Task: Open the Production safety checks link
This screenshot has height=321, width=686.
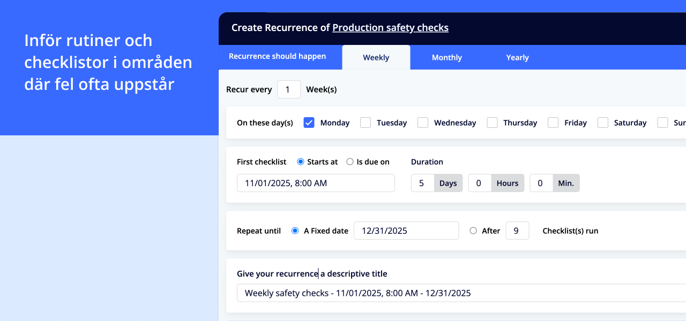Action: [390, 28]
